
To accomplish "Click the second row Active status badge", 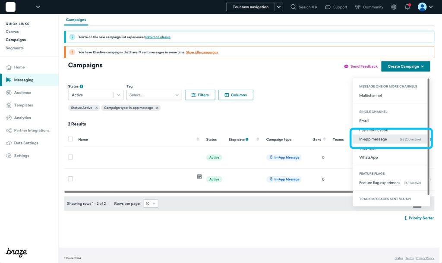I will pos(214,179).
